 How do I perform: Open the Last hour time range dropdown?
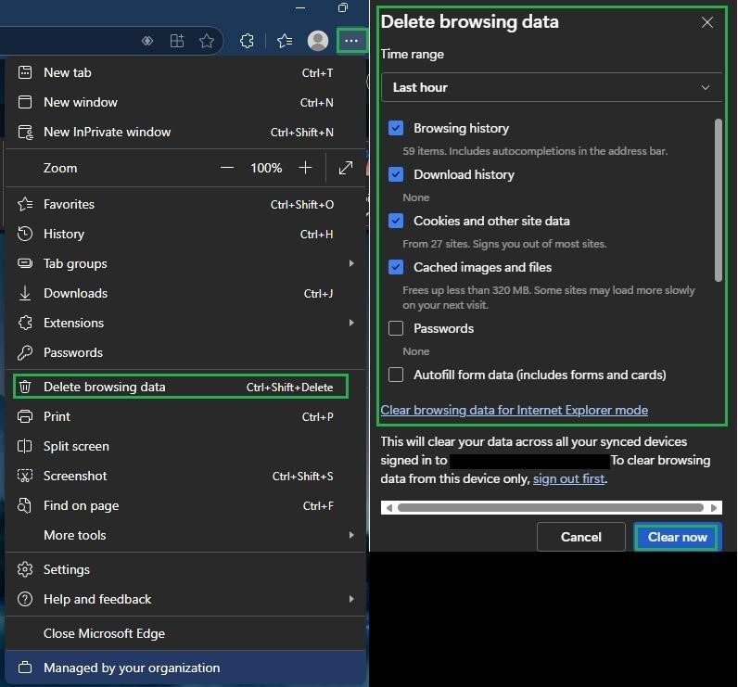[x=551, y=87]
